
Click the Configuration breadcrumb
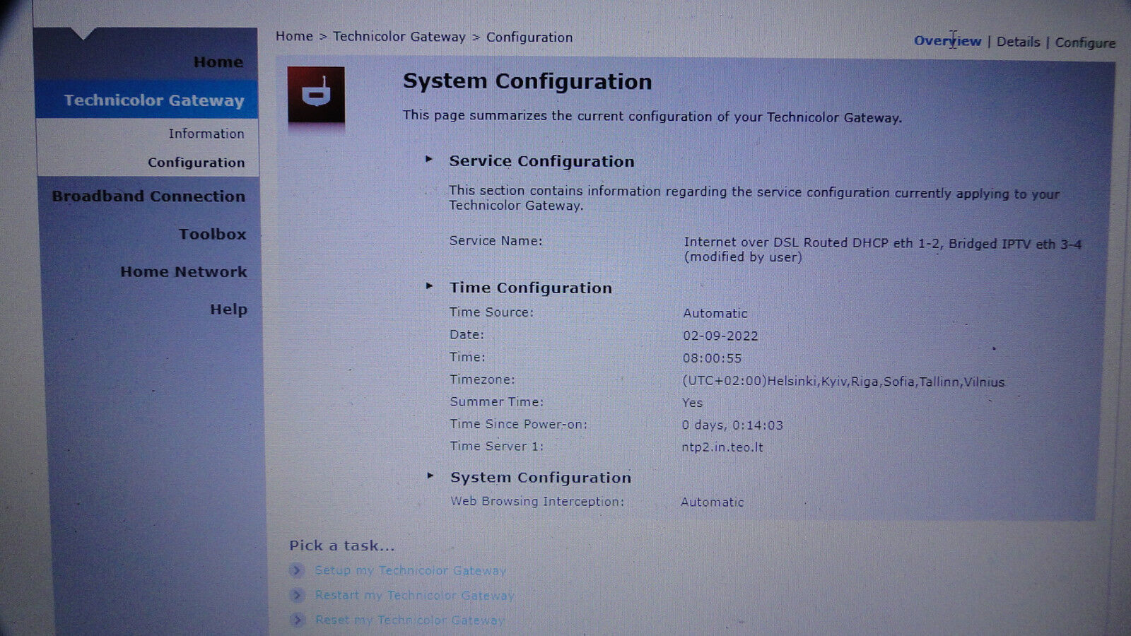[x=529, y=37]
